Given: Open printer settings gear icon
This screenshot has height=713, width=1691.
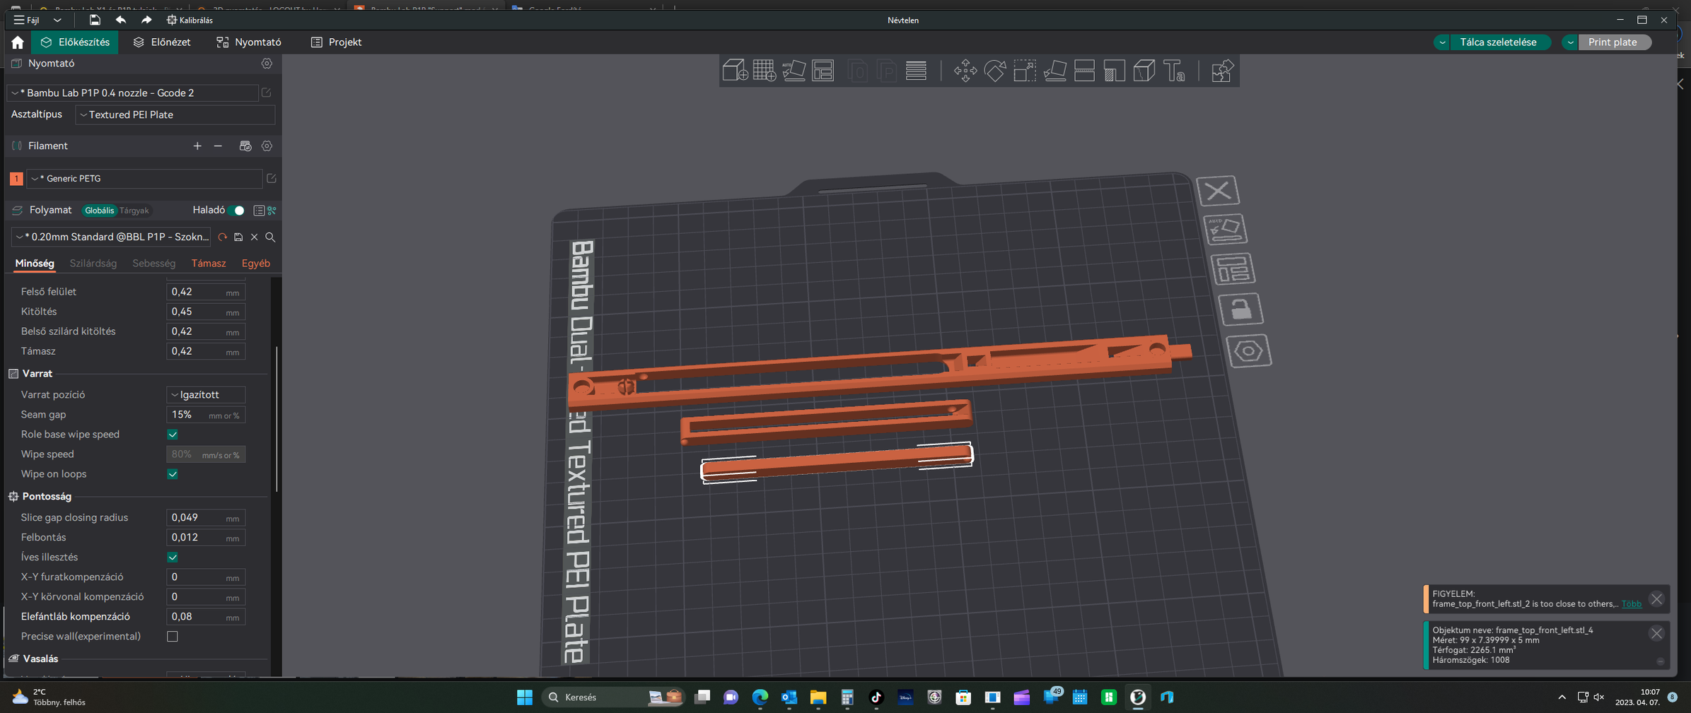Looking at the screenshot, I should tap(267, 64).
